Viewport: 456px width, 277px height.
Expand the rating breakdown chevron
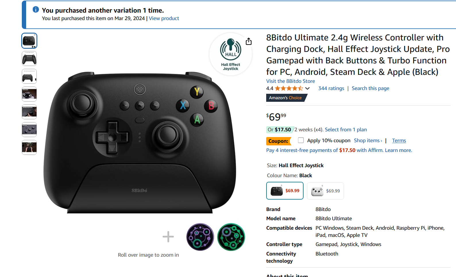tap(308, 88)
